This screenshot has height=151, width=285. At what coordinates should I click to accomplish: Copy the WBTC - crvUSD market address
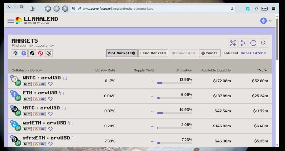tap(65, 78)
